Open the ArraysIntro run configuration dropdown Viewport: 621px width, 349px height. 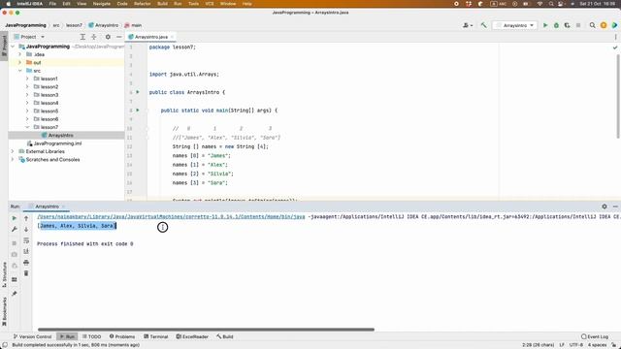(515, 25)
